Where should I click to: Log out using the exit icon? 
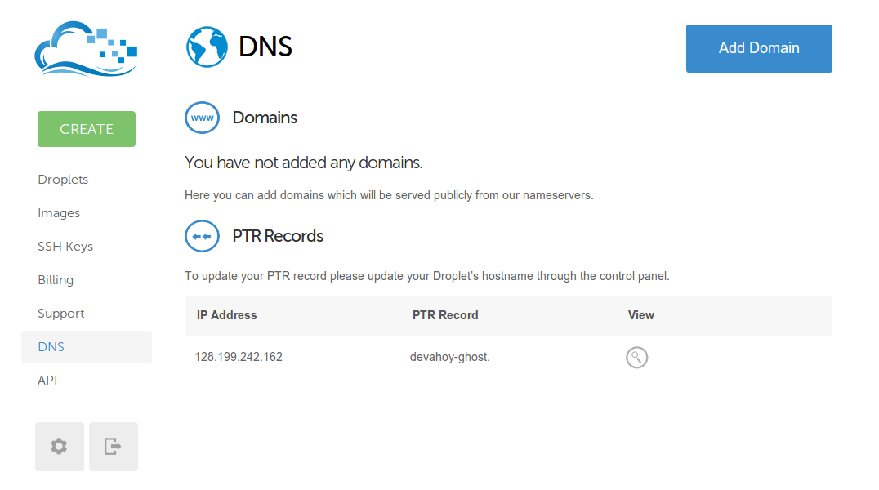tap(114, 447)
